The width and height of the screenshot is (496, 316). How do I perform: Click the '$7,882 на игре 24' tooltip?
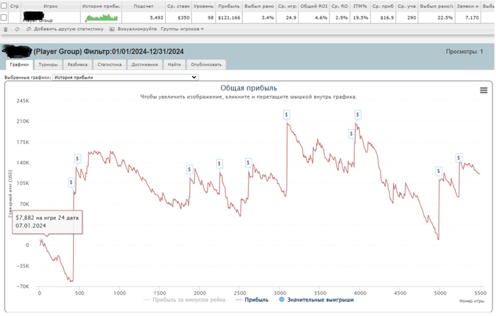(x=47, y=222)
